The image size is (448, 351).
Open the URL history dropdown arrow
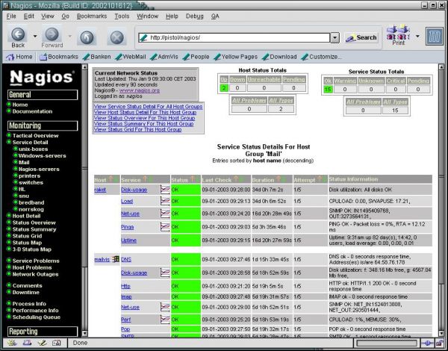334,37
